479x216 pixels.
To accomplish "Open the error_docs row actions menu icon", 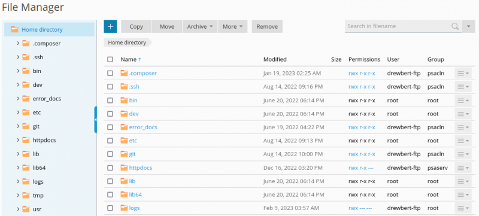I will coord(463,127).
